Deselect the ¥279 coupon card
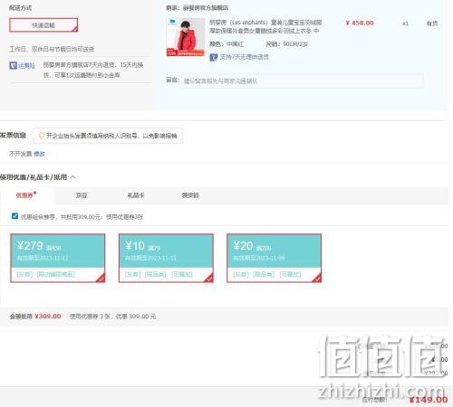Viewport: 453px width, 407px height. click(58, 258)
